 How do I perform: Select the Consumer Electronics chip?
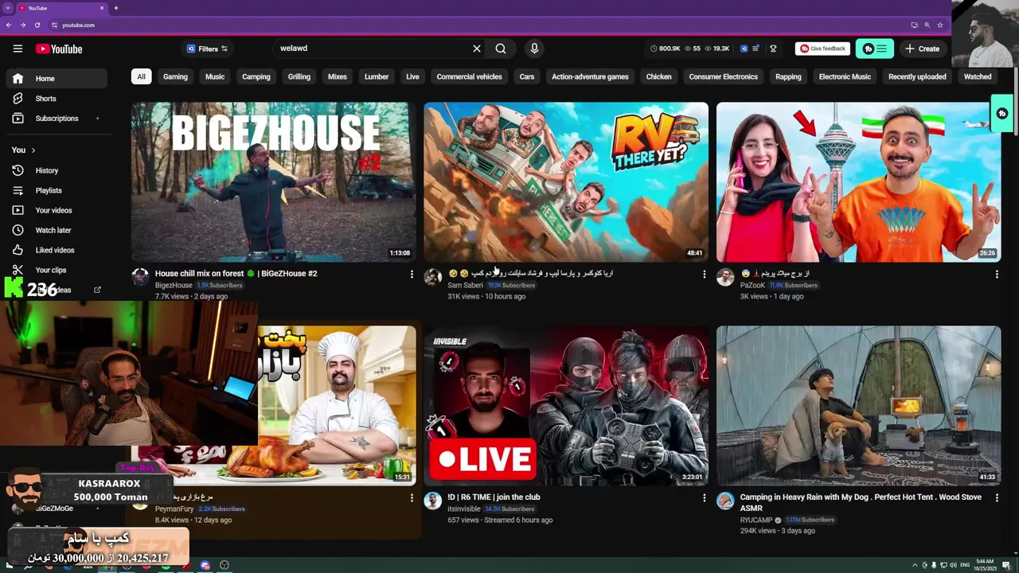pos(723,76)
